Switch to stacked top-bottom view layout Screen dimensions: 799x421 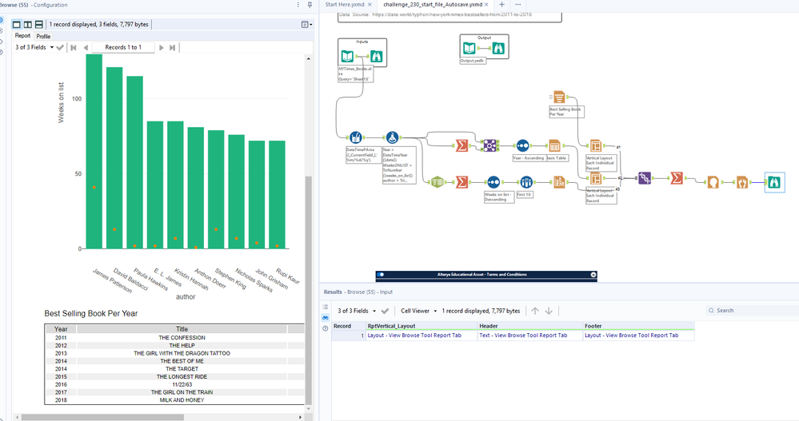pos(38,25)
